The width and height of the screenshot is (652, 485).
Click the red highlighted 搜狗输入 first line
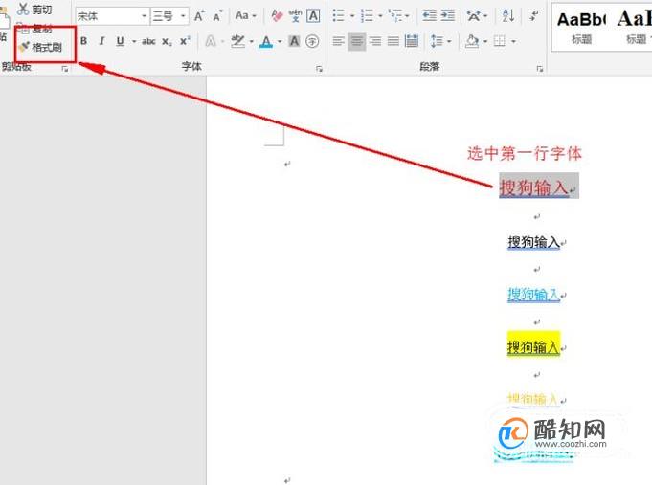(x=534, y=187)
